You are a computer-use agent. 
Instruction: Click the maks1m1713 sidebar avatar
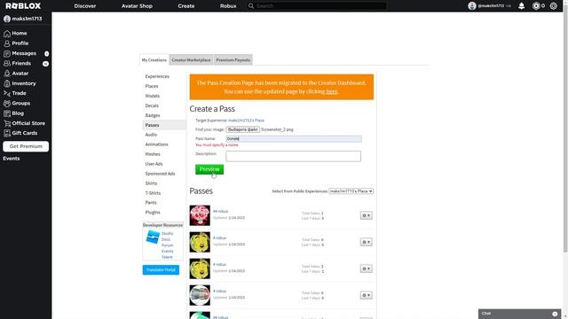[x=7, y=19]
